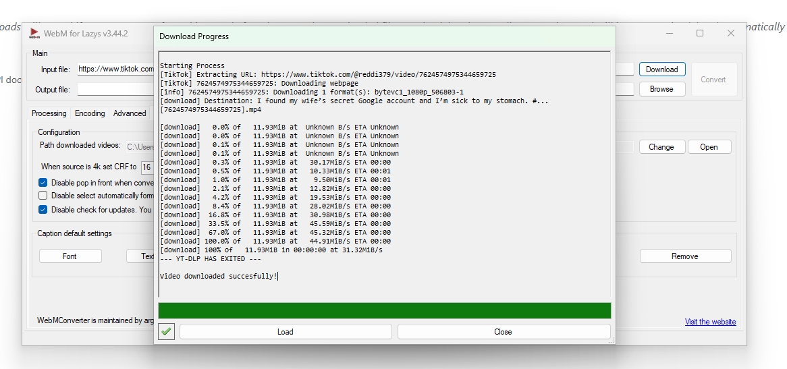Uncheck Disable pop in front when converting
This screenshot has height=369, width=787.
coord(43,183)
